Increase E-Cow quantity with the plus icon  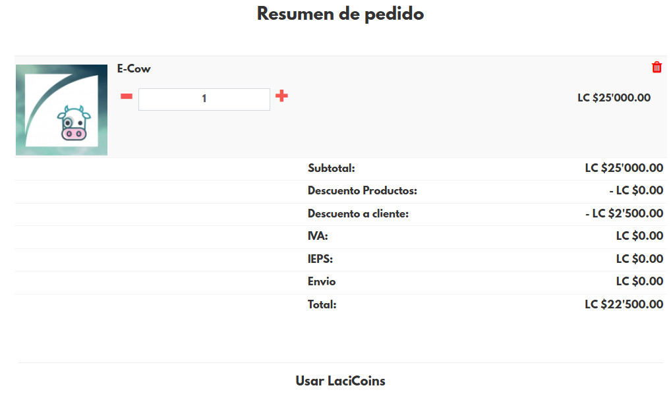coord(281,96)
